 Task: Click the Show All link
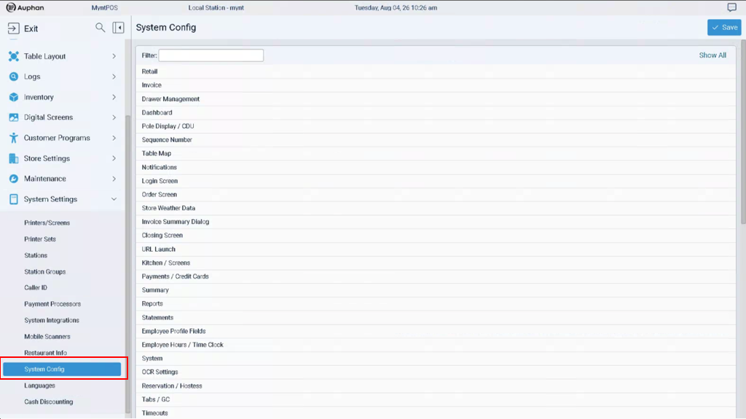[712, 55]
